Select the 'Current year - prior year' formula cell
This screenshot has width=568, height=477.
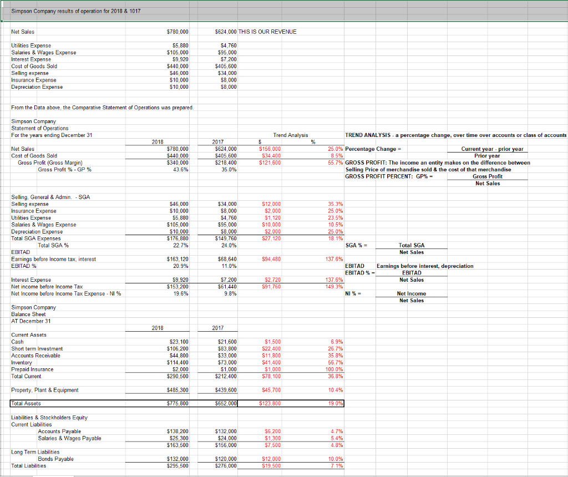pyautogui.click(x=492, y=149)
